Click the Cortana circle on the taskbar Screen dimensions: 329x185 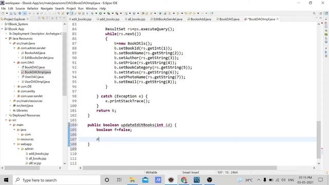(x=107, y=180)
